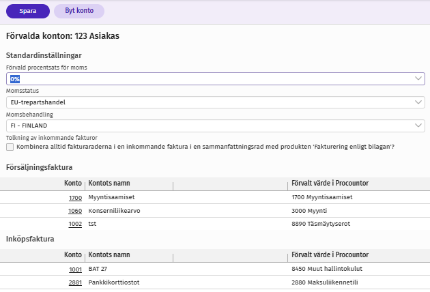
Task: Click Förvalt värde i Procountor header in Inköpsfaktura
Action: point(330,254)
